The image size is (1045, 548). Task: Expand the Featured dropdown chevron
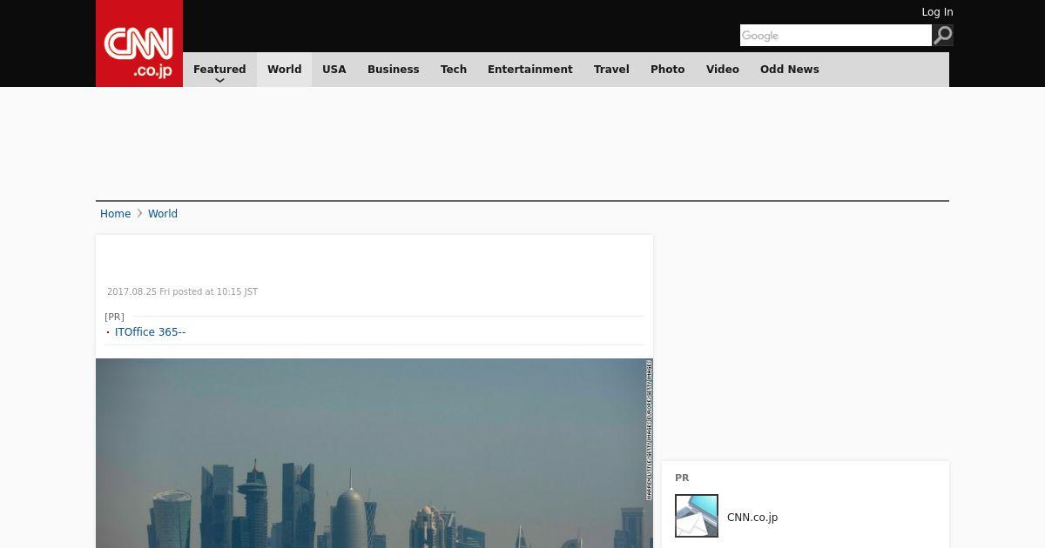[x=219, y=80]
